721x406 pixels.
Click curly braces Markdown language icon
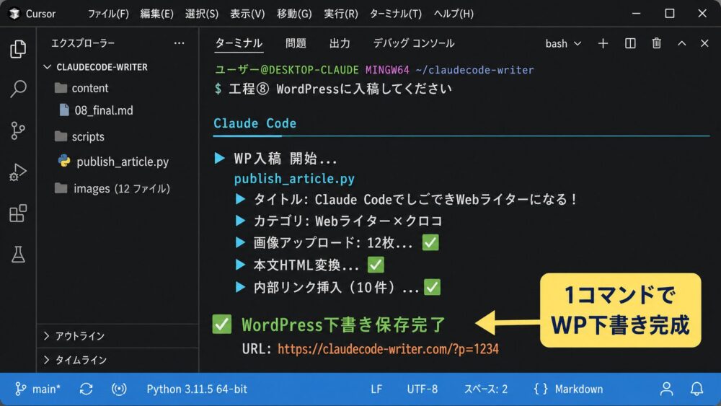541,389
